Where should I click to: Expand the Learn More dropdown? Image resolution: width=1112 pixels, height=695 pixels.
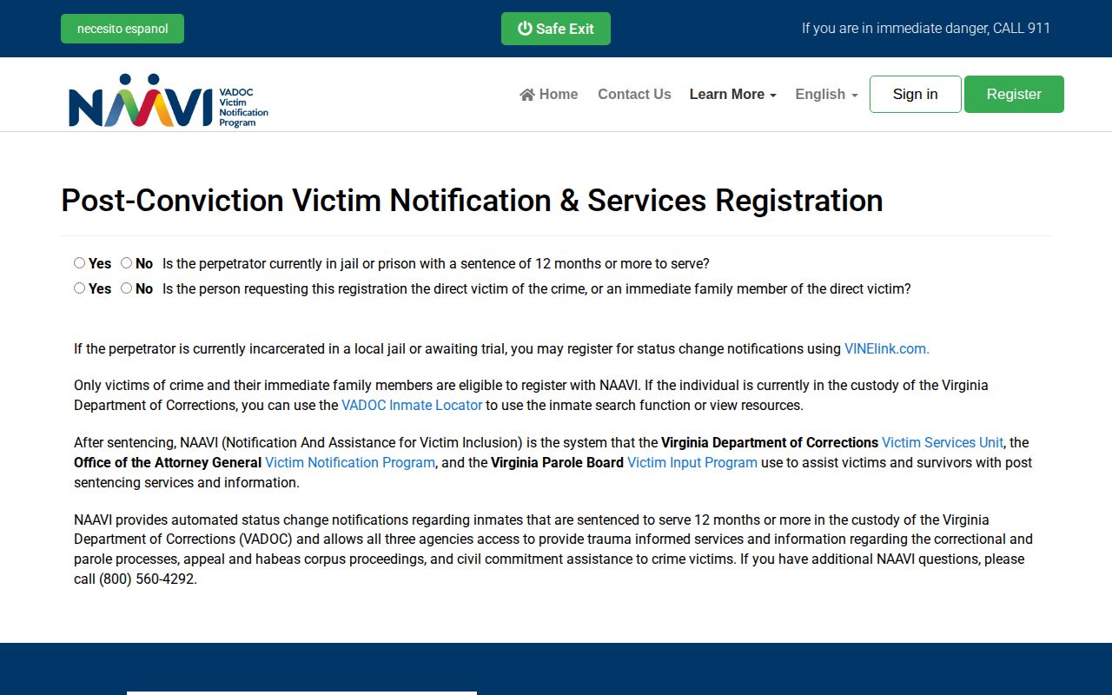[733, 94]
